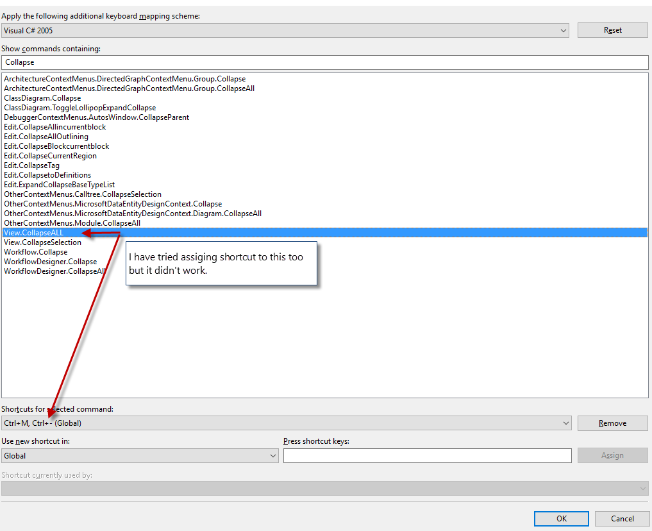
Task: Click Cancel to discard changes
Action: pyautogui.click(x=622, y=519)
